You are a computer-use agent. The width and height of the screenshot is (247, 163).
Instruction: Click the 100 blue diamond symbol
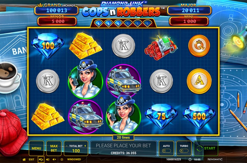pos(48,45)
